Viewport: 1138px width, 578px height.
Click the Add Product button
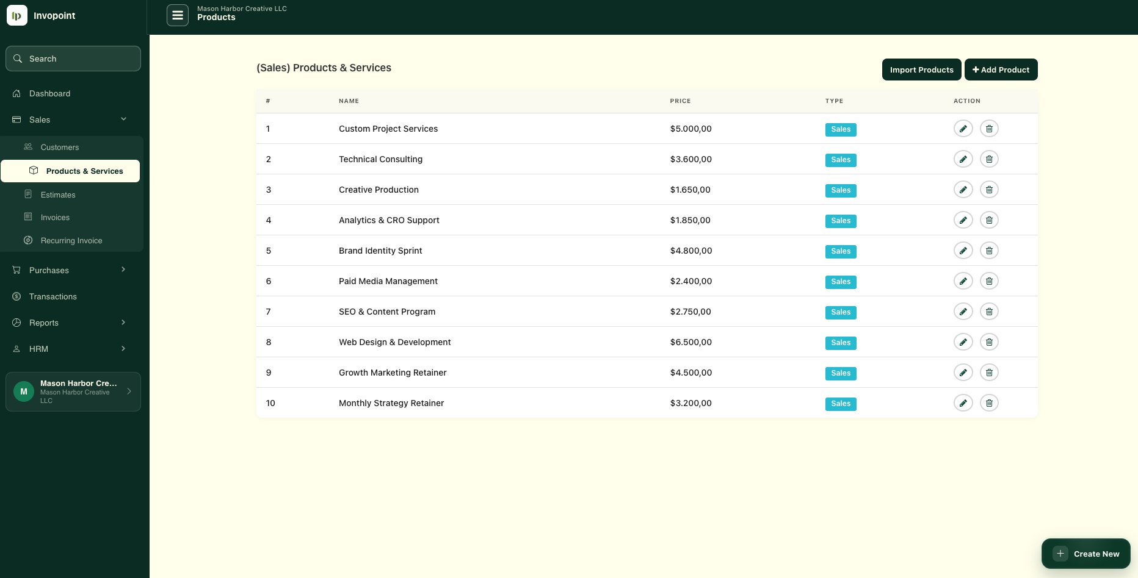tap(1001, 70)
